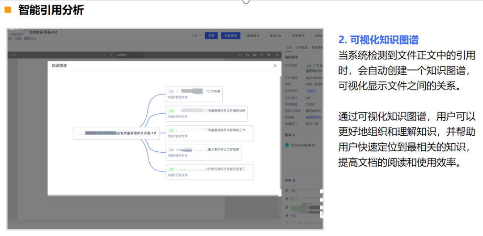Viewport: 483px width, 236px height.
Task: Click the 31569 character count value
Action: point(310,104)
